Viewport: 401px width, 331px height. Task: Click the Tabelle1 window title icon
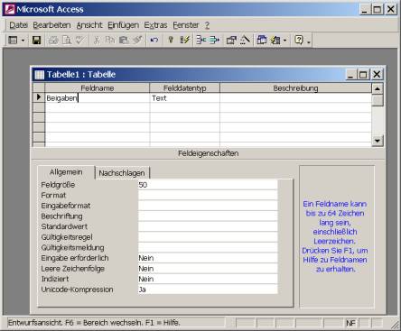(40, 75)
